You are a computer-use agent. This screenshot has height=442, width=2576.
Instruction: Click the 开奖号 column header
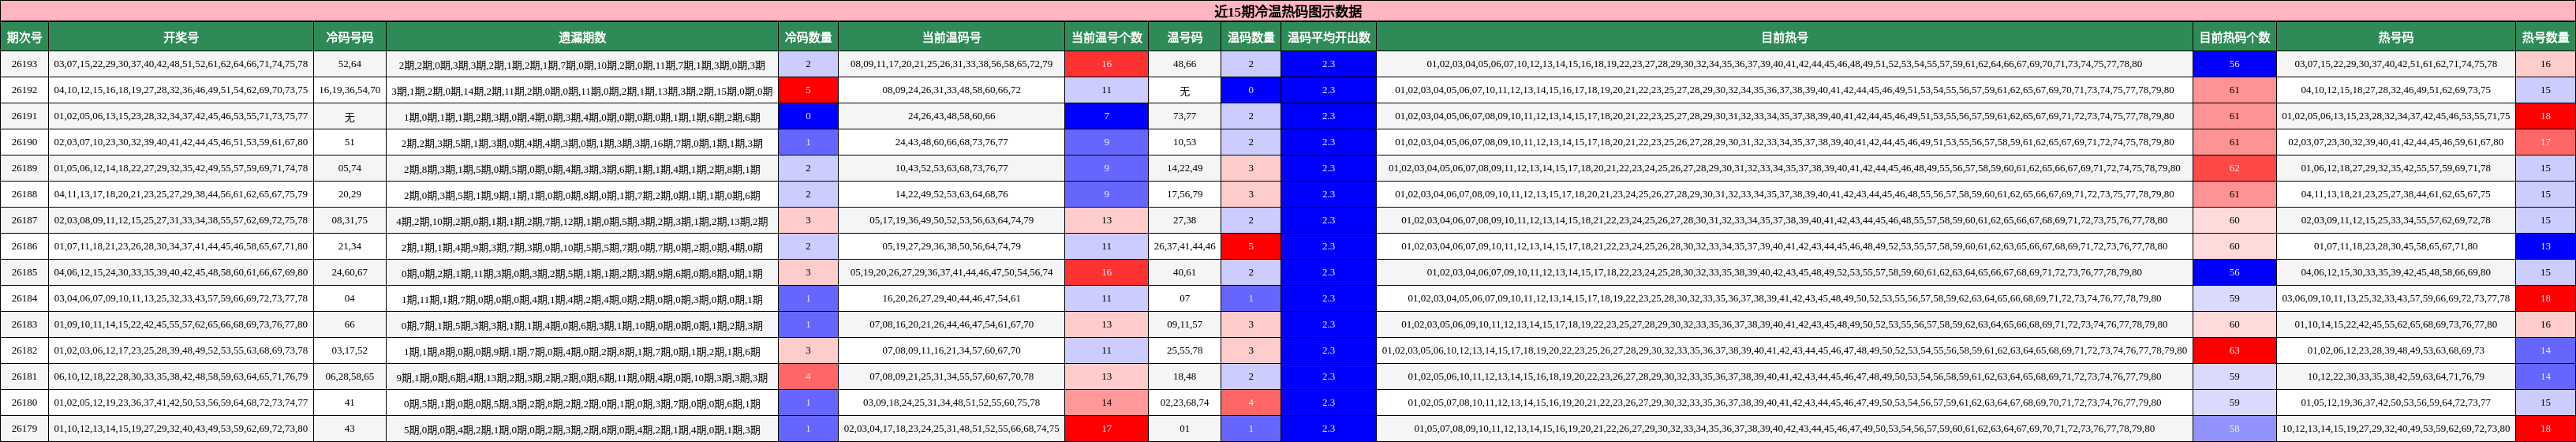pos(181,37)
